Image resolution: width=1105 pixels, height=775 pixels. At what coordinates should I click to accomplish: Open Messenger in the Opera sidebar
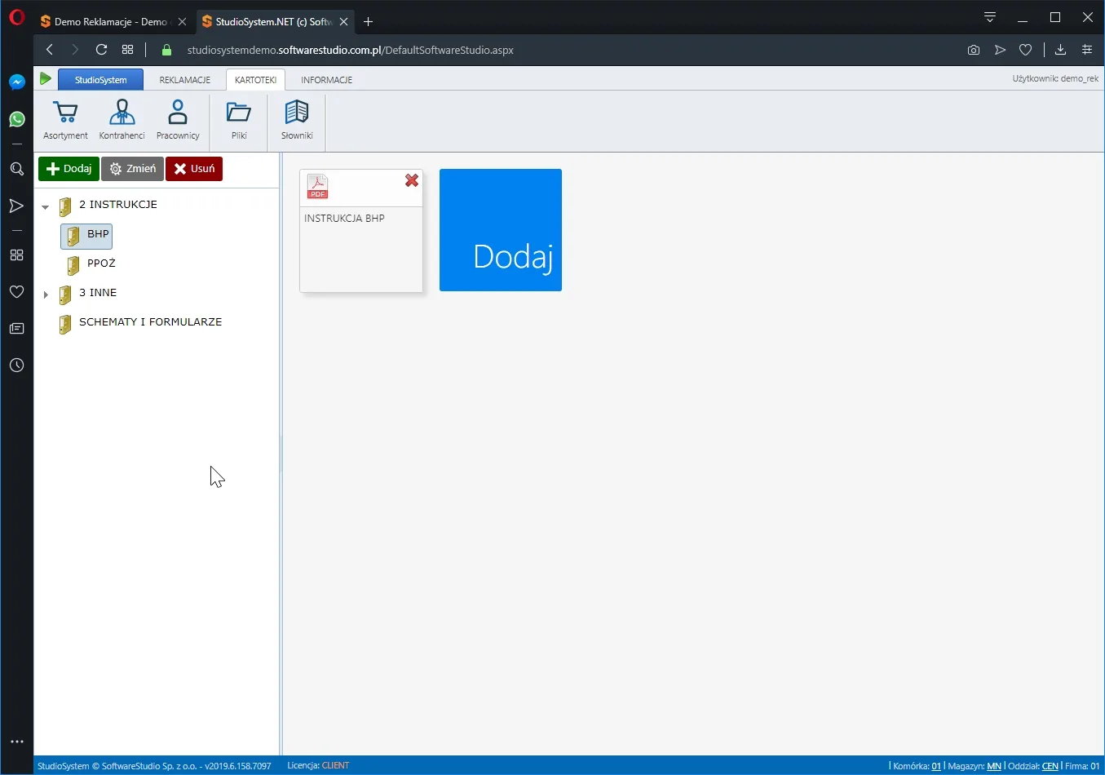(x=16, y=82)
